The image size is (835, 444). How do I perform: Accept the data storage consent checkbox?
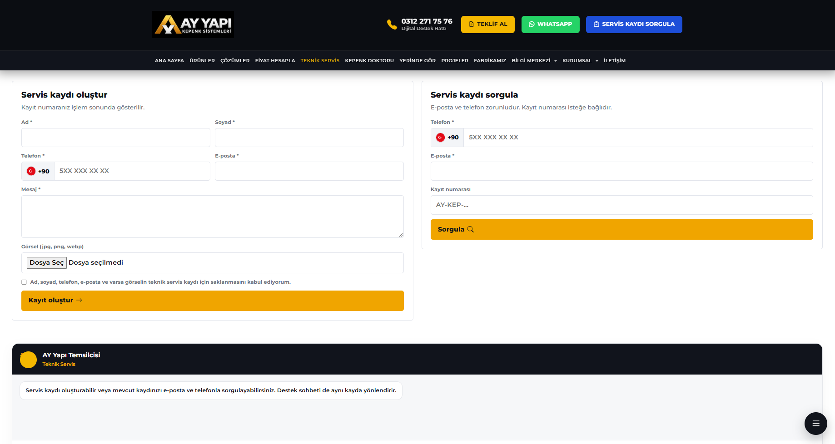pos(24,282)
